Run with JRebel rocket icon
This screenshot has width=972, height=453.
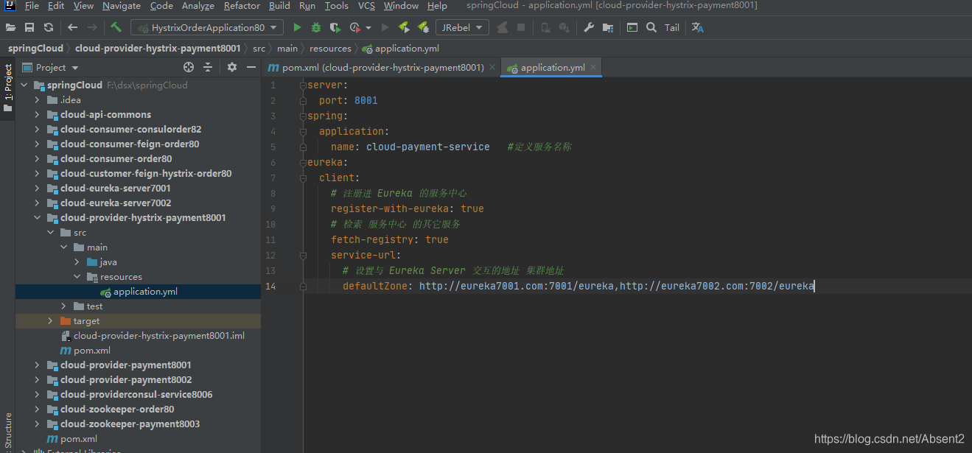404,27
